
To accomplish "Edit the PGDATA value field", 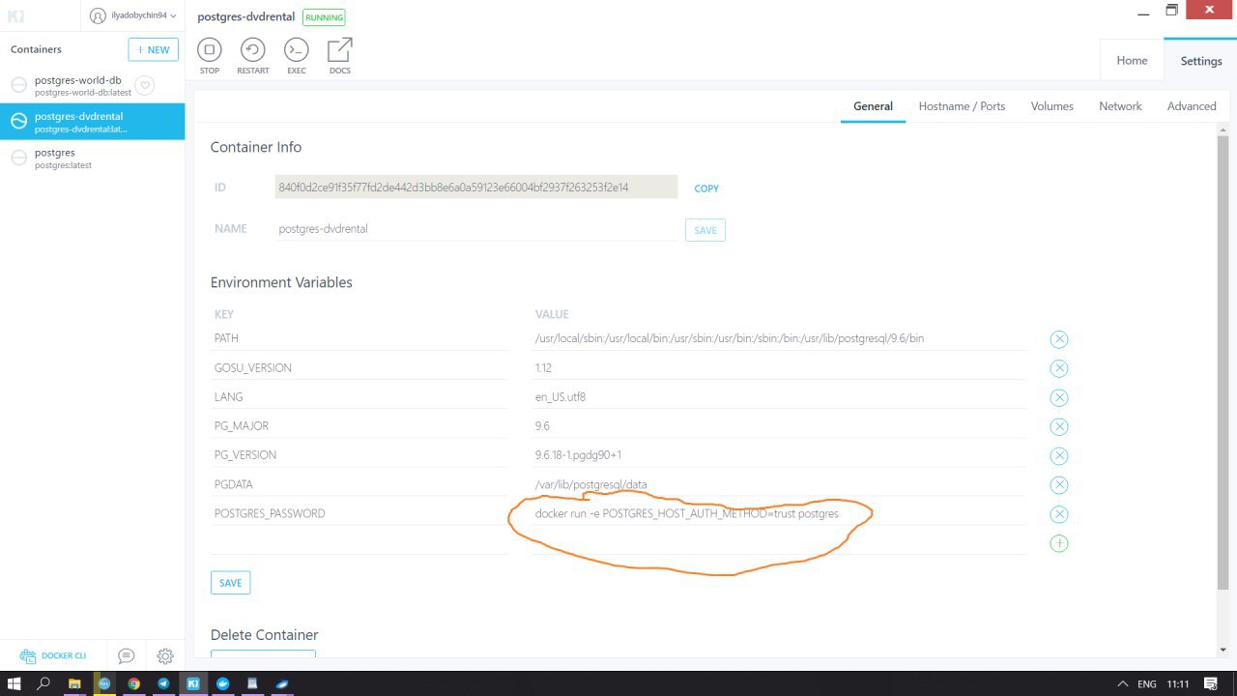I will coord(780,484).
